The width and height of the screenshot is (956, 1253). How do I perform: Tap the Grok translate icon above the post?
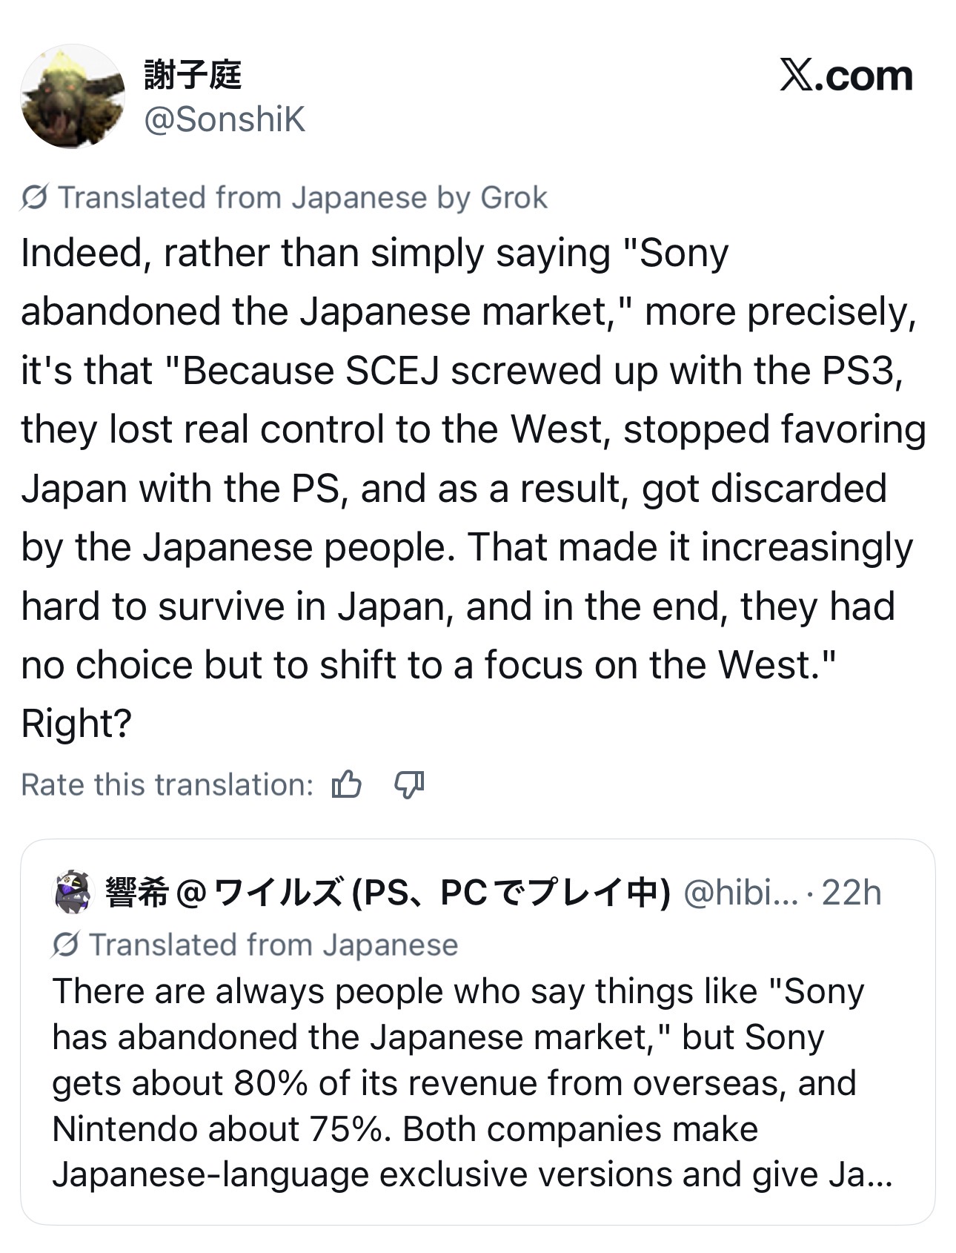(35, 198)
